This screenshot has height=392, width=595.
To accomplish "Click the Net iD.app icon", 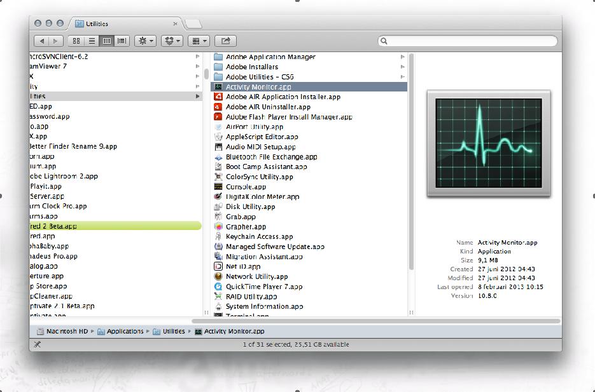I will [x=218, y=267].
